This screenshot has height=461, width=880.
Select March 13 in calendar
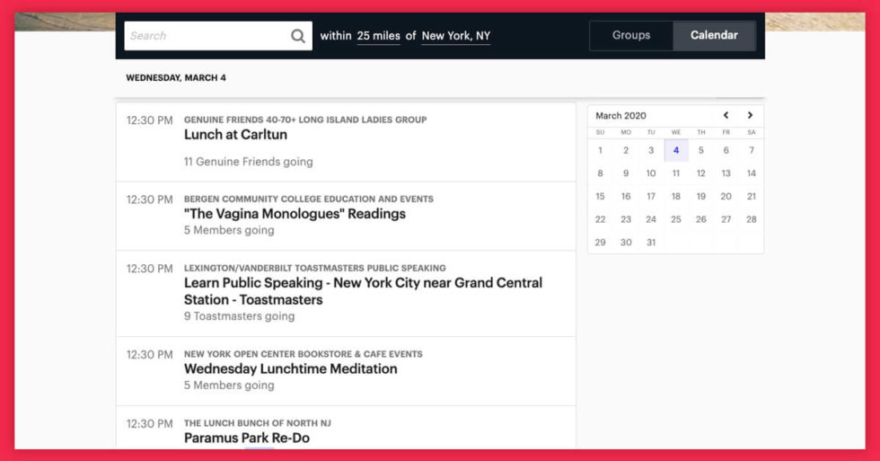pos(726,173)
